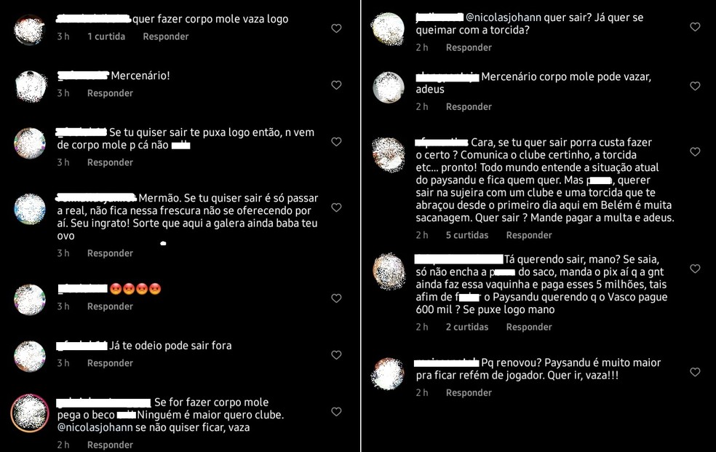Heart the 'Mercenário corpo mole pode vazar' comment

[x=695, y=86]
